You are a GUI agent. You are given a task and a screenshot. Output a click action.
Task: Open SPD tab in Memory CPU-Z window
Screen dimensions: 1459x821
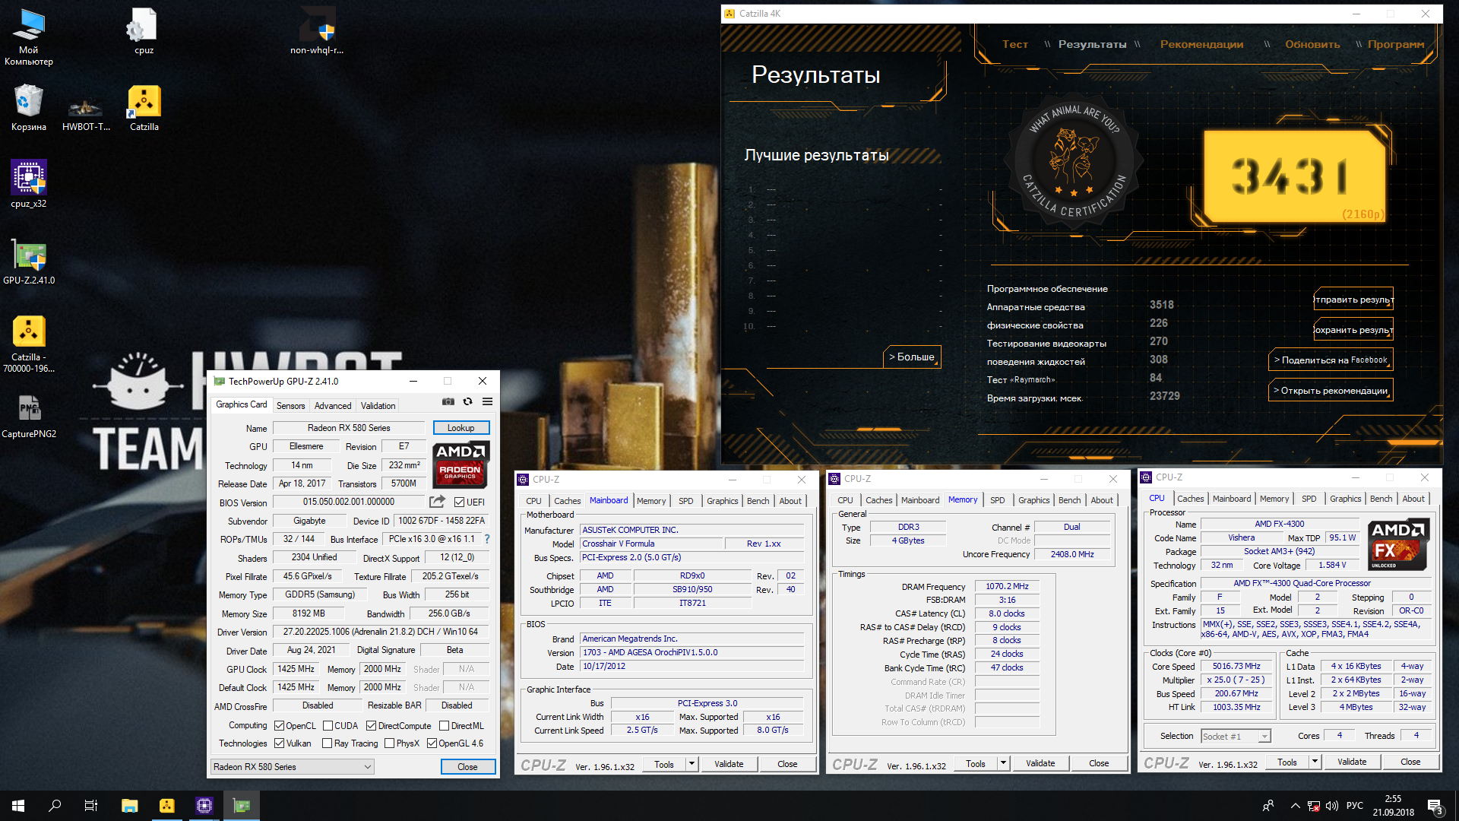pyautogui.click(x=997, y=499)
